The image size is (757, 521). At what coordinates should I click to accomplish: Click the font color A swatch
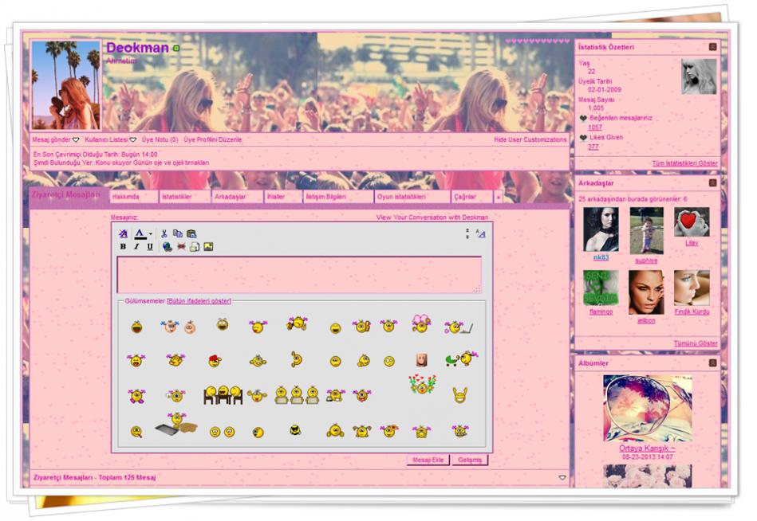[x=140, y=234]
